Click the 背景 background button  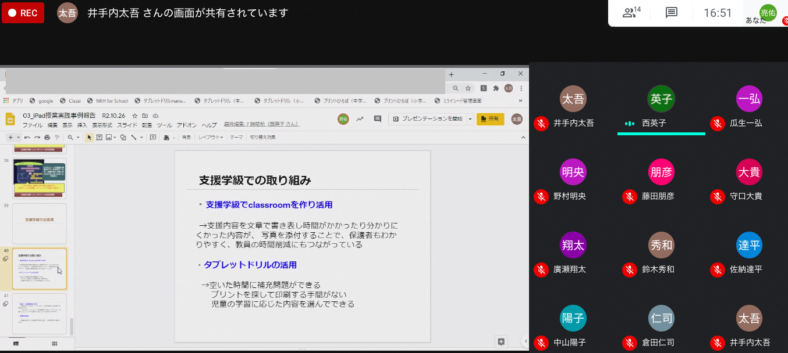point(186,138)
